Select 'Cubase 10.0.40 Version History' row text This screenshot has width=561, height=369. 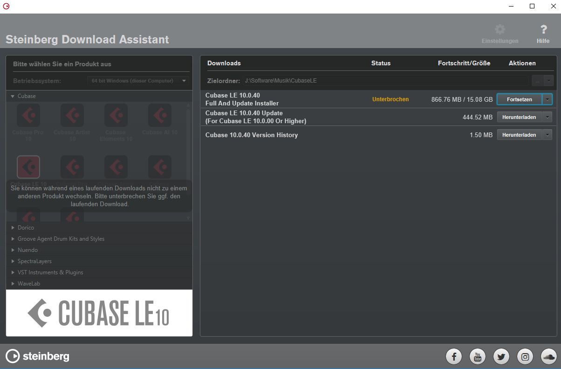coord(252,135)
